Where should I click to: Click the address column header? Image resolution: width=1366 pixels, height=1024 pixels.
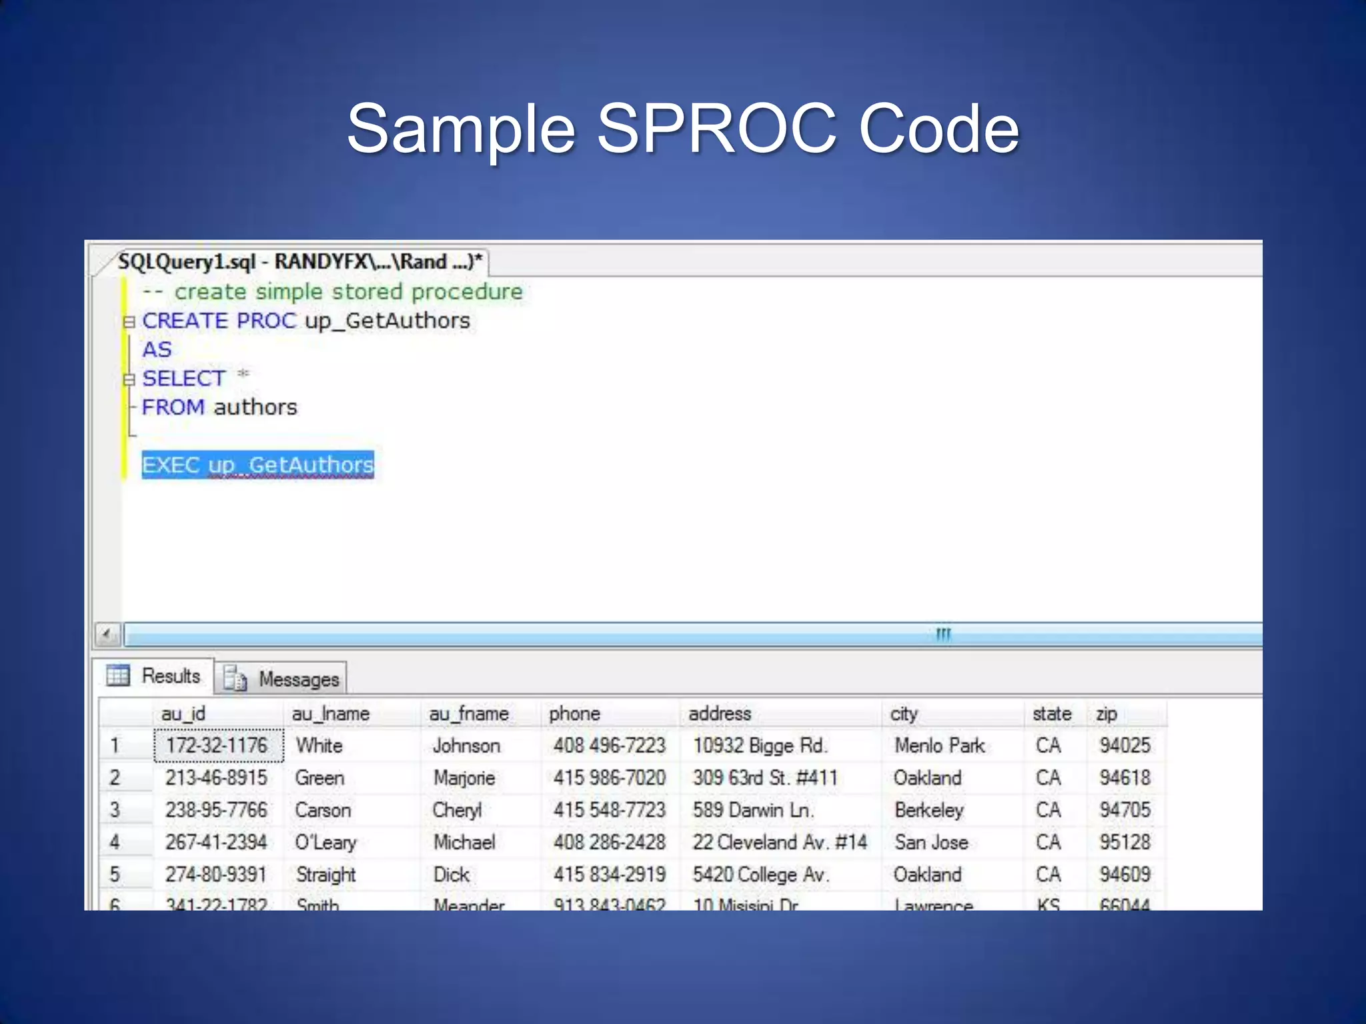pyautogui.click(x=782, y=714)
